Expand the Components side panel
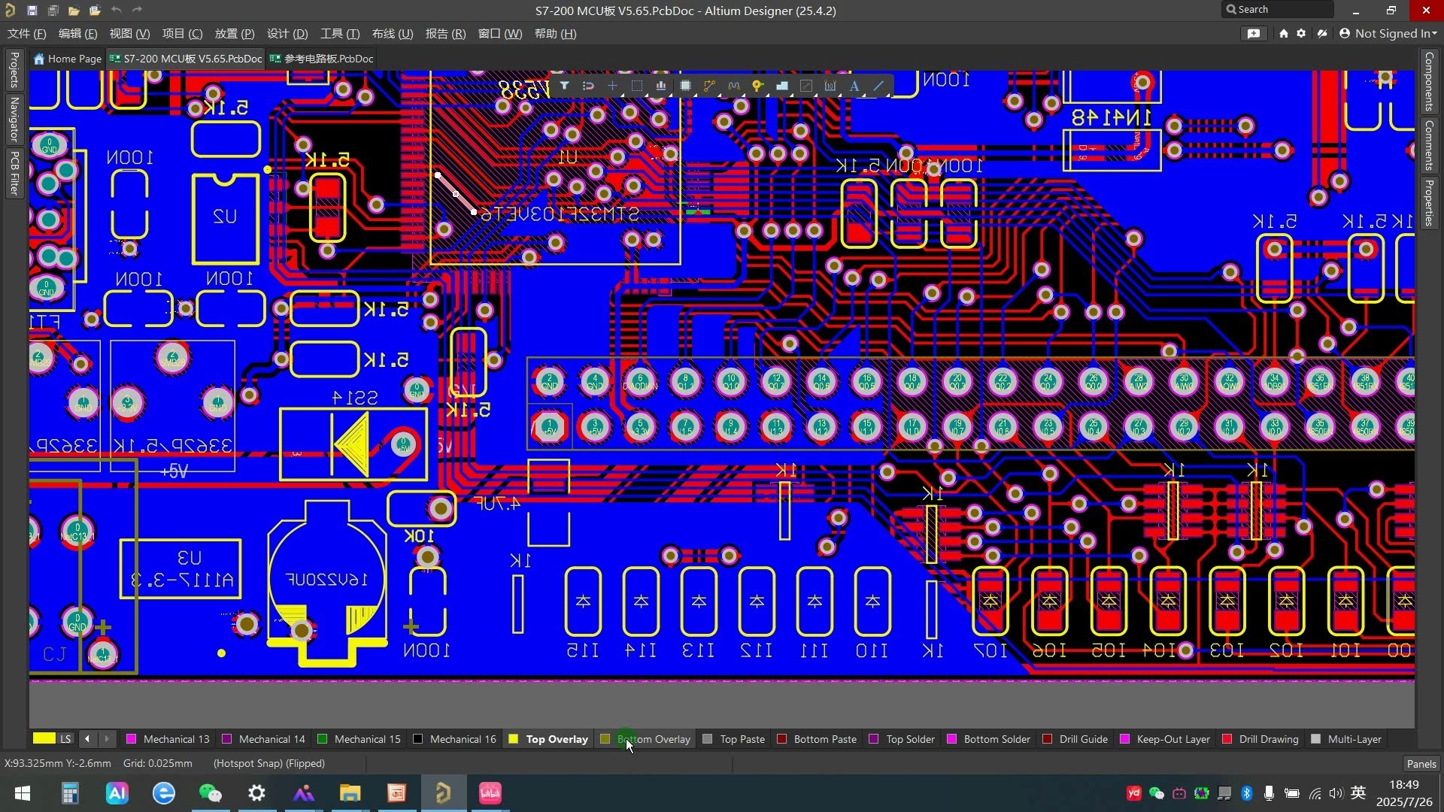1444x812 pixels. click(1429, 81)
